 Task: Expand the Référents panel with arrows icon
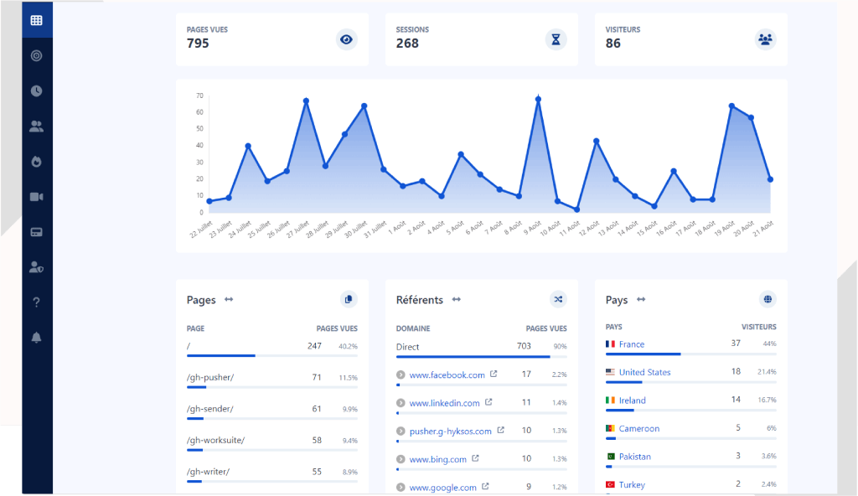tap(457, 299)
